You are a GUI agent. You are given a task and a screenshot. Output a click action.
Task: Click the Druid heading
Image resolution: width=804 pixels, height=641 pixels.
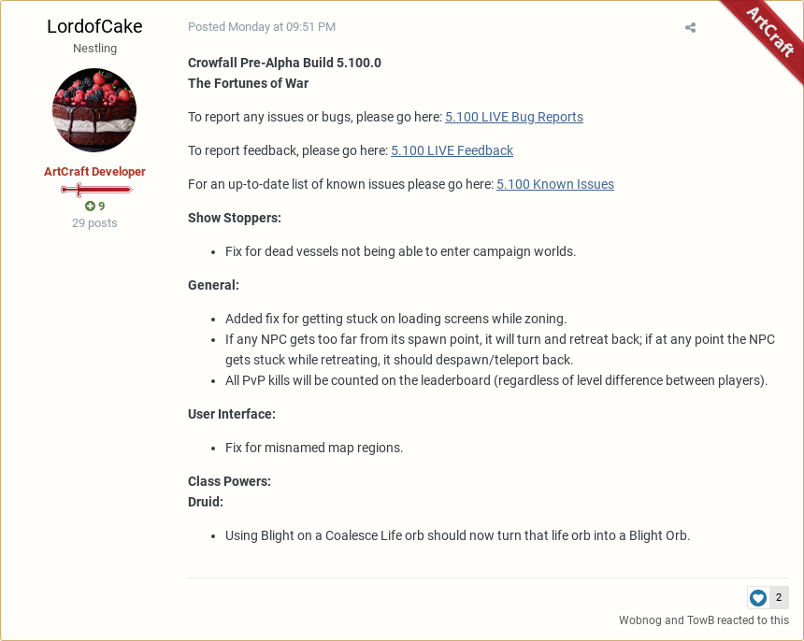click(206, 502)
